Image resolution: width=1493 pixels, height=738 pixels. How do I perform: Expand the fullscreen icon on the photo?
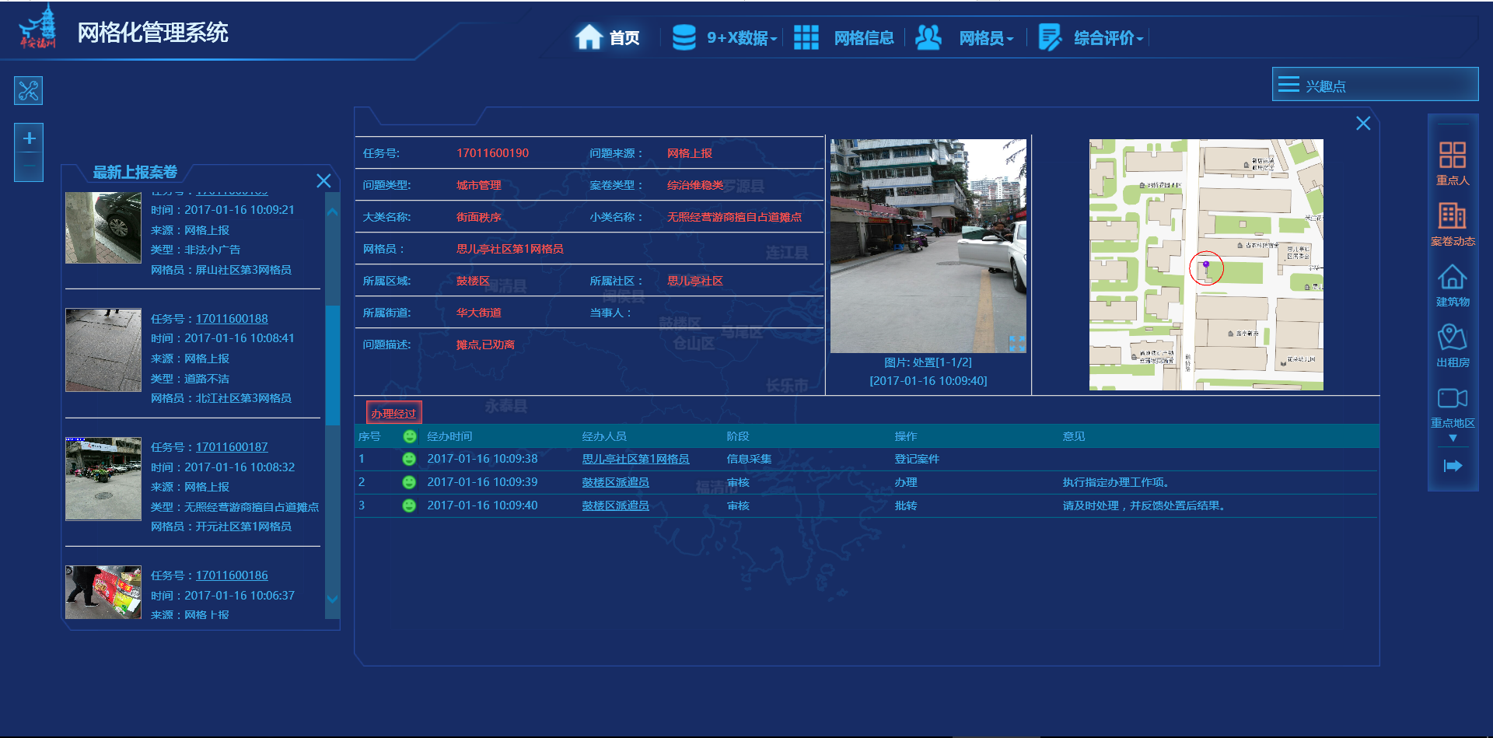(x=1016, y=343)
